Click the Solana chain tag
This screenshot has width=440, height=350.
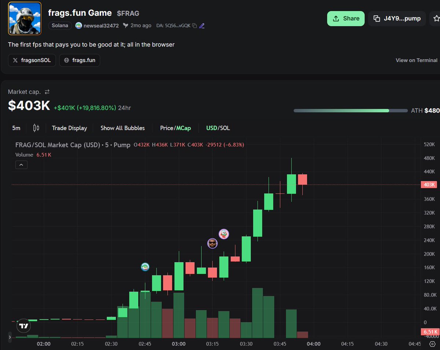coord(60,26)
